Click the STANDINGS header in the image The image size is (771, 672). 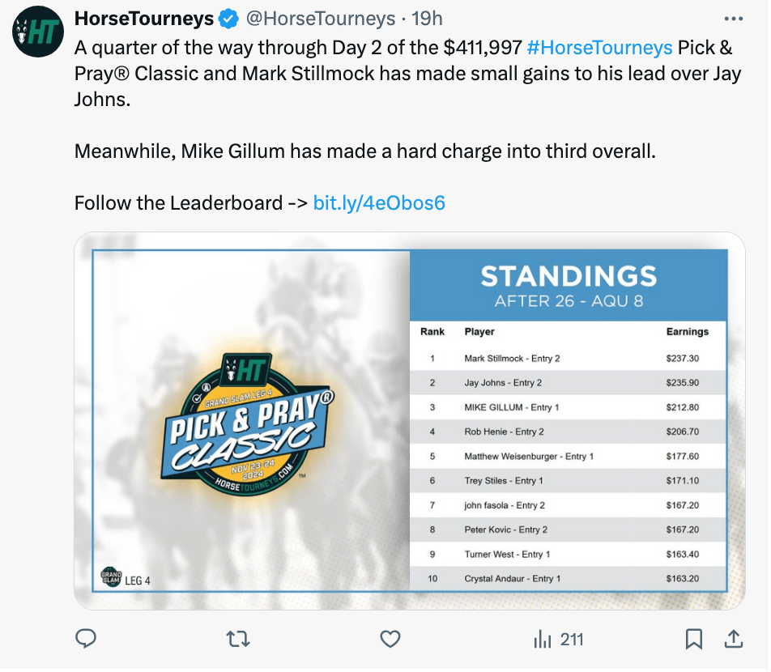(569, 277)
